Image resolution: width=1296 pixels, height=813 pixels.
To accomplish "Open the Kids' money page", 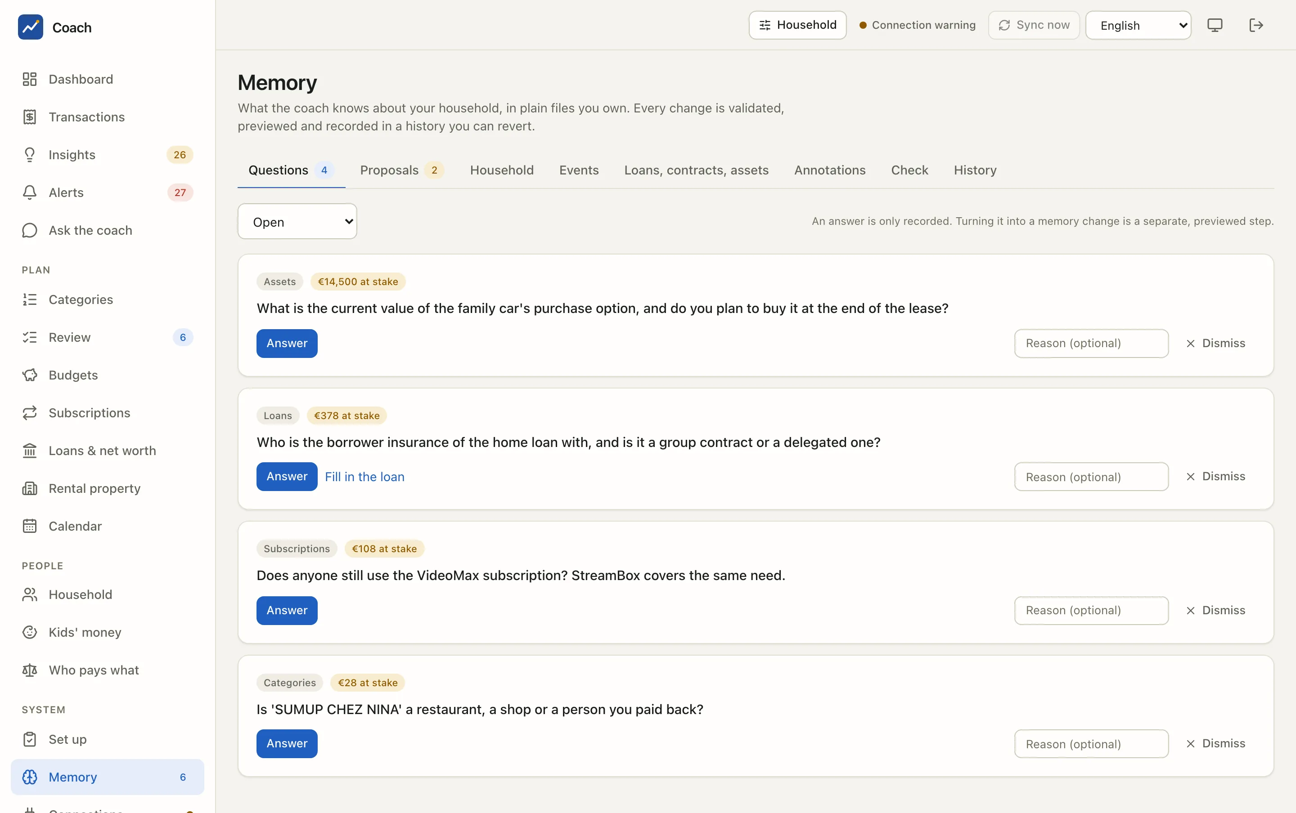I will pos(107,632).
